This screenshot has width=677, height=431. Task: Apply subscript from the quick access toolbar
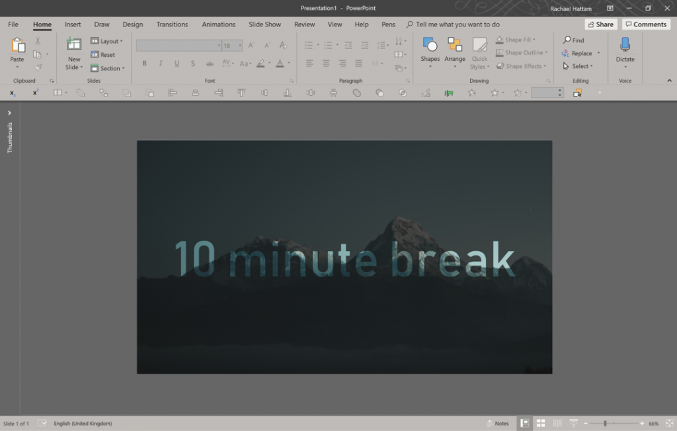pyautogui.click(x=12, y=93)
